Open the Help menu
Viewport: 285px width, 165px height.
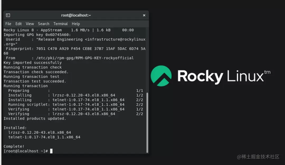coord(76,24)
